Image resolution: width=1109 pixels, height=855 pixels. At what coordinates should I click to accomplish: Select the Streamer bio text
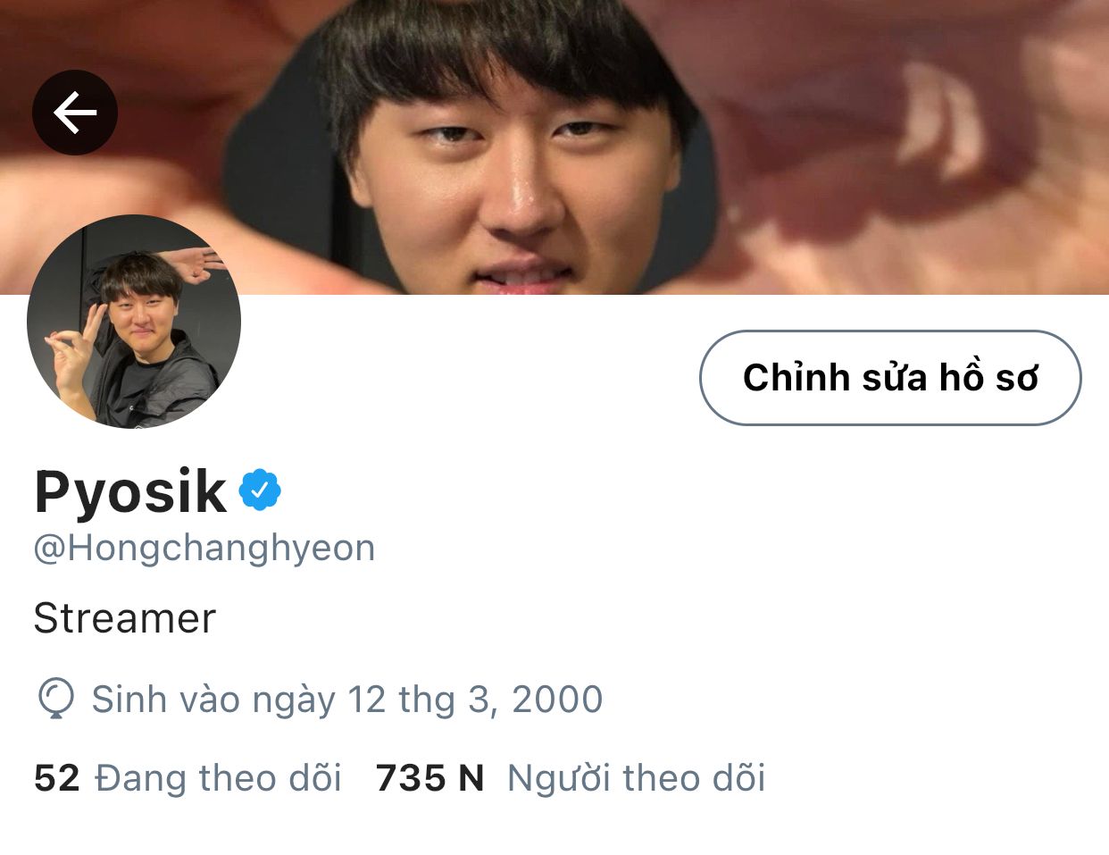point(125,618)
